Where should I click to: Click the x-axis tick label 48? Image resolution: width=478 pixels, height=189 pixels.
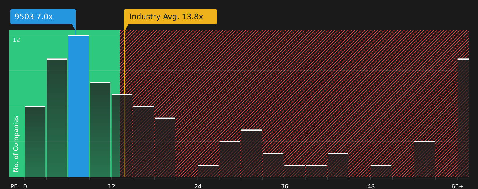click(371, 186)
